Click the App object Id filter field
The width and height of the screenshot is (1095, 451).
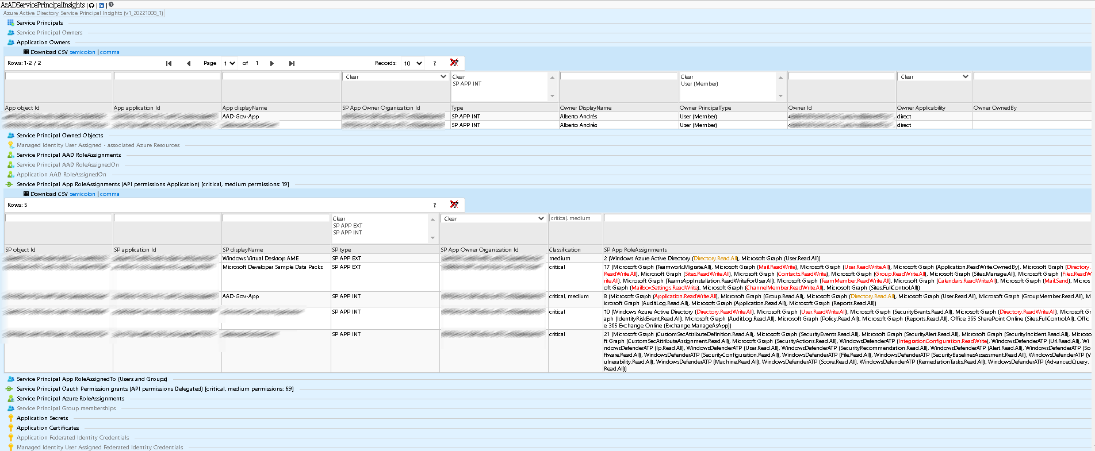pyautogui.click(x=58, y=76)
